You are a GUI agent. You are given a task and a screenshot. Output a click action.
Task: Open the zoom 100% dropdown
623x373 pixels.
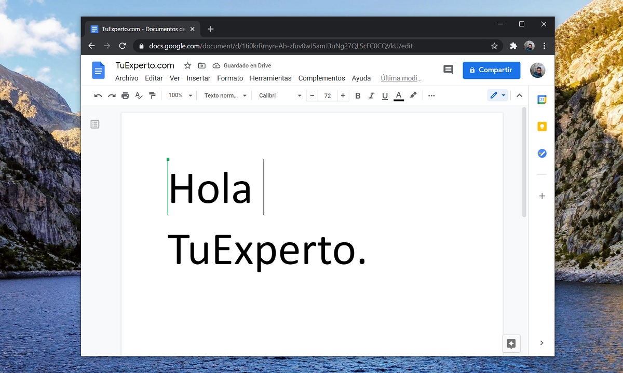pyautogui.click(x=180, y=95)
